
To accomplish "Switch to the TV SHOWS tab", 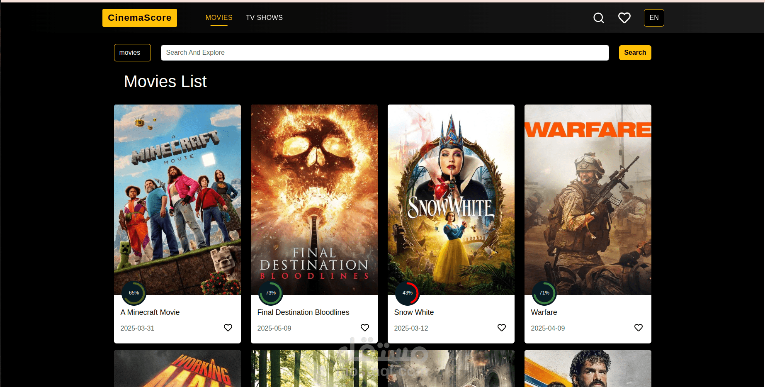I will (264, 18).
